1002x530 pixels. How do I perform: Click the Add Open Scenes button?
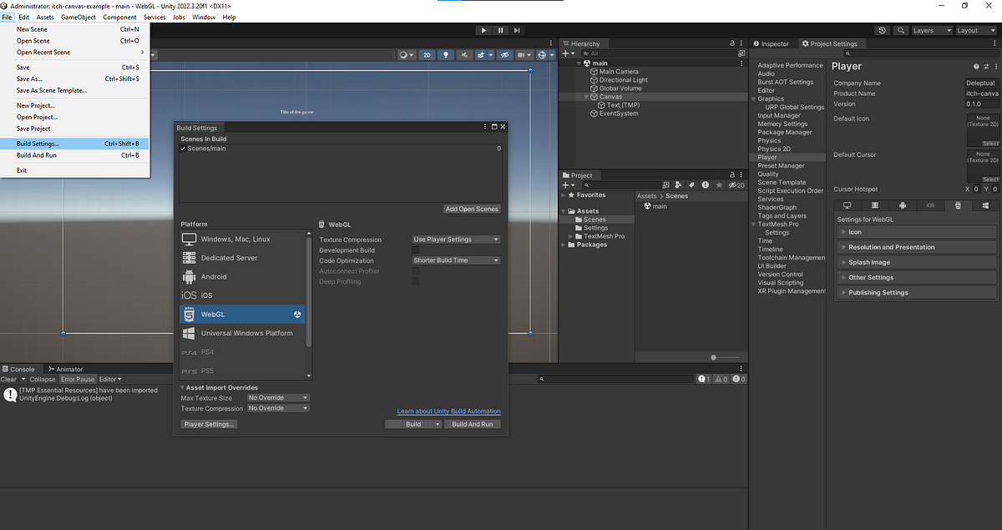coord(471,209)
